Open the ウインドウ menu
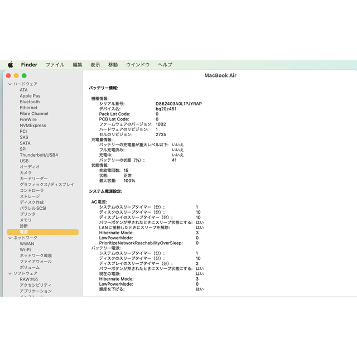Viewport: 357px width, 357px height. click(x=138, y=65)
